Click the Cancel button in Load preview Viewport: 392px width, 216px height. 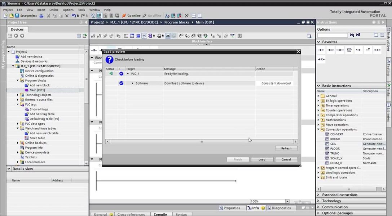coord(286,159)
